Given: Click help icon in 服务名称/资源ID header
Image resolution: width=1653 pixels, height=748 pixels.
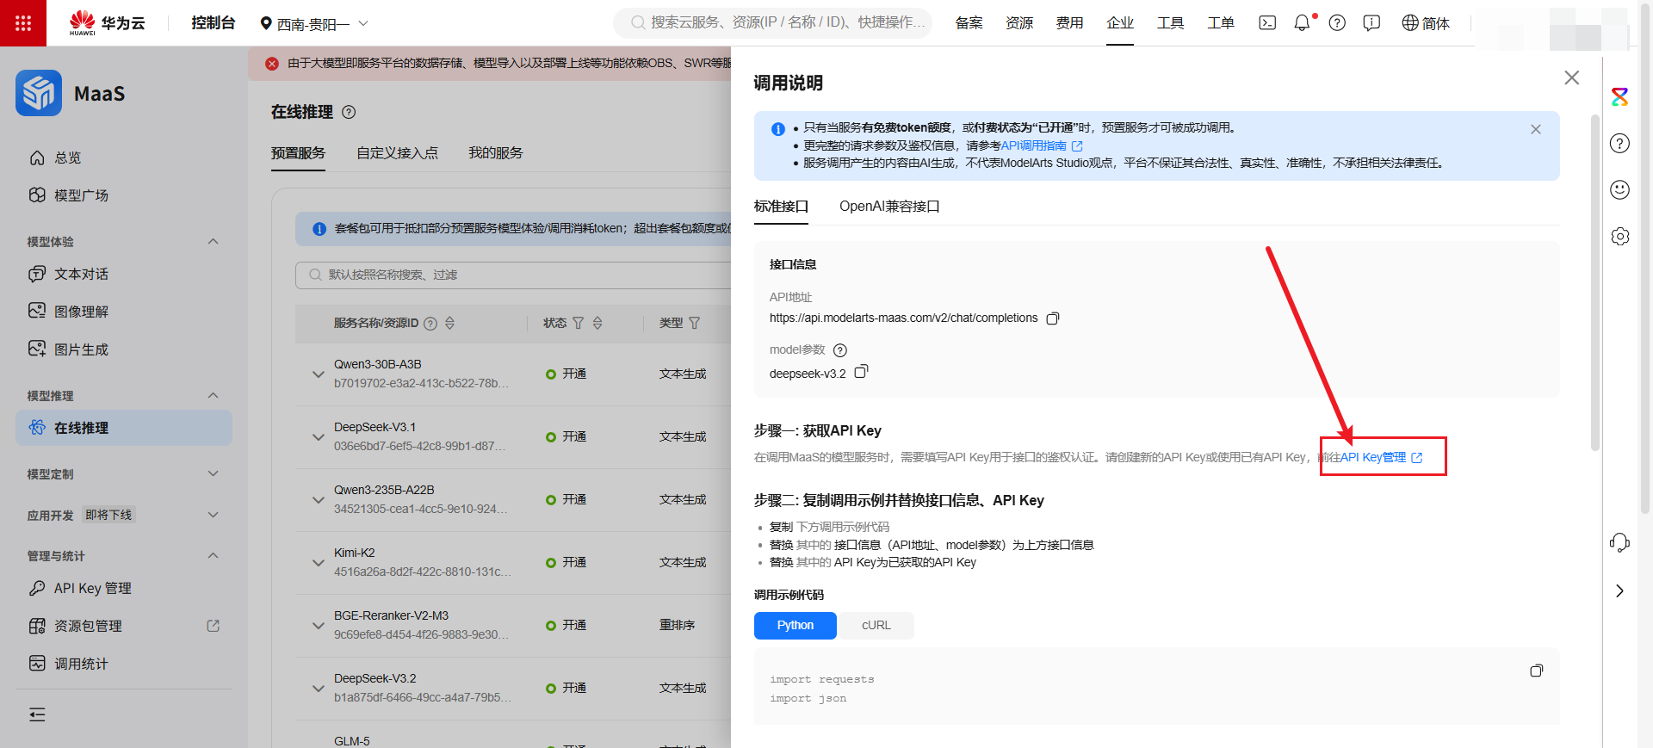Looking at the screenshot, I should (430, 324).
